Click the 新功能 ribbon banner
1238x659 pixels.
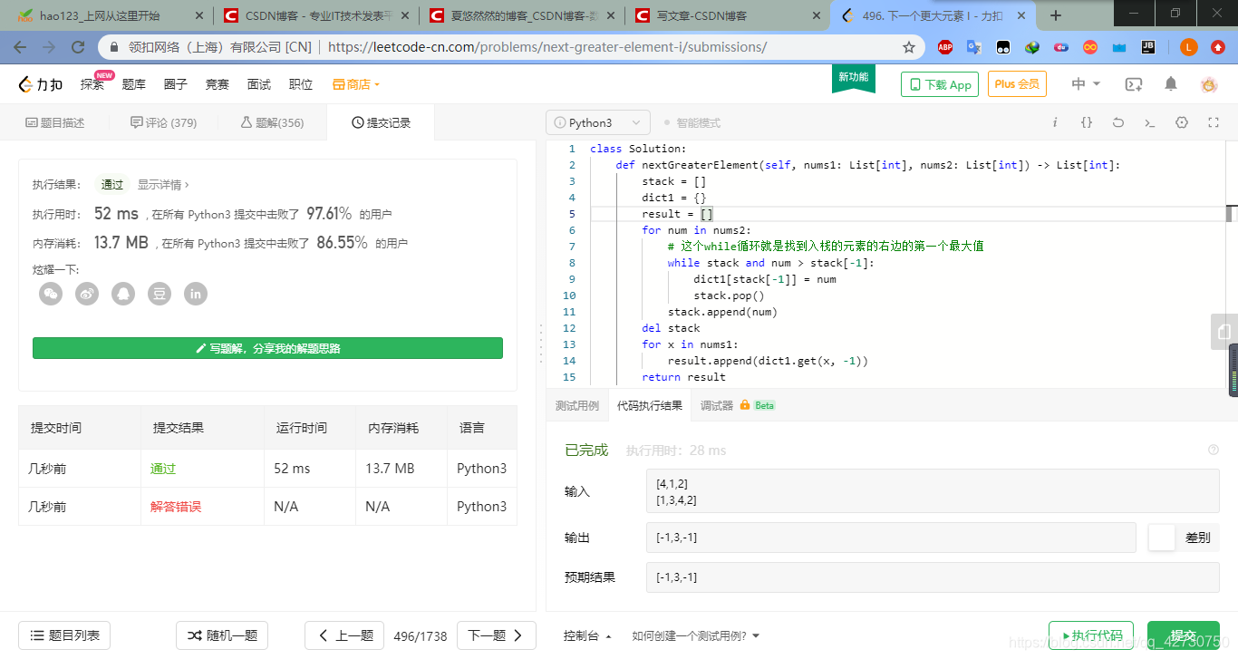click(x=854, y=79)
